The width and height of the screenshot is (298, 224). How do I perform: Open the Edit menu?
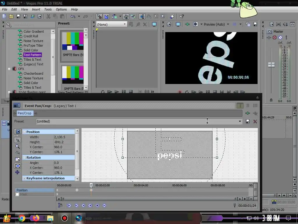14,9
